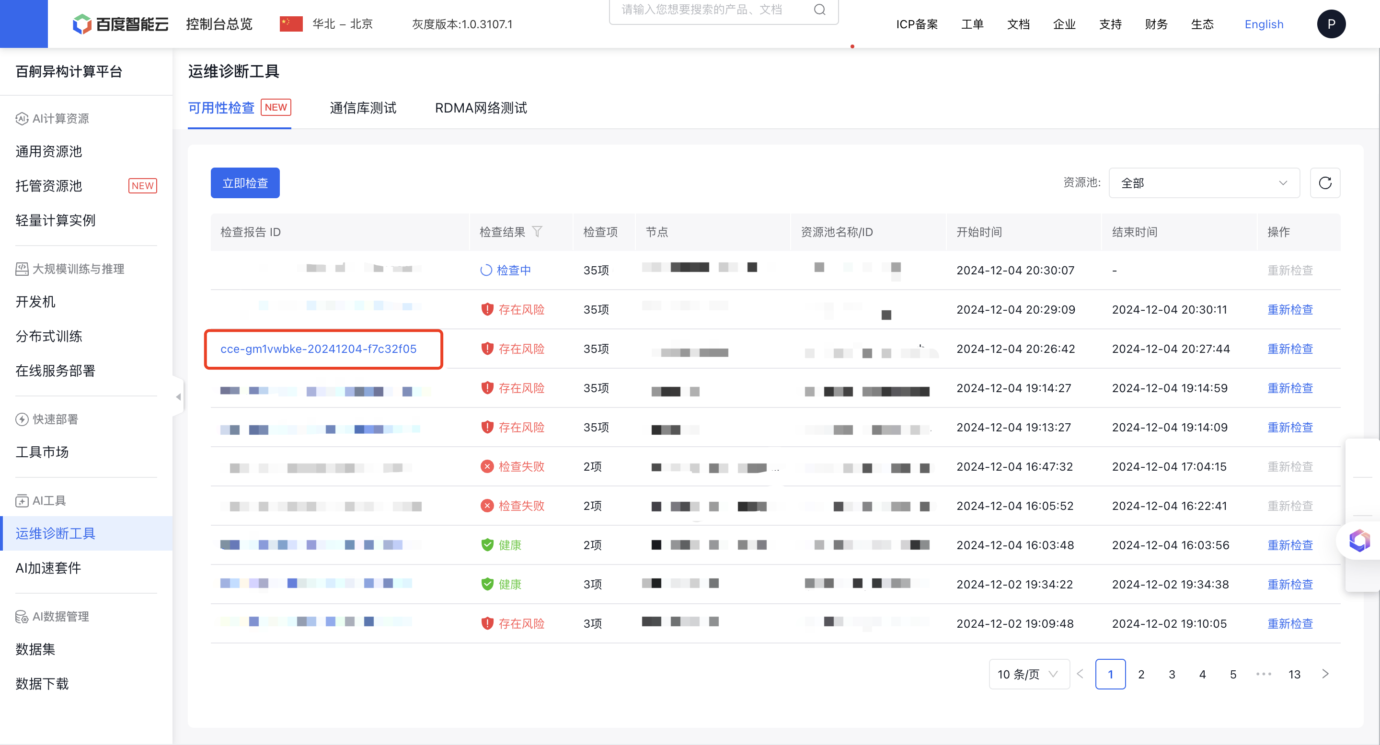The image size is (1380, 745).
Task: Click 重新检查 for row started 2024-12-02 19:09:48
Action: point(1290,623)
